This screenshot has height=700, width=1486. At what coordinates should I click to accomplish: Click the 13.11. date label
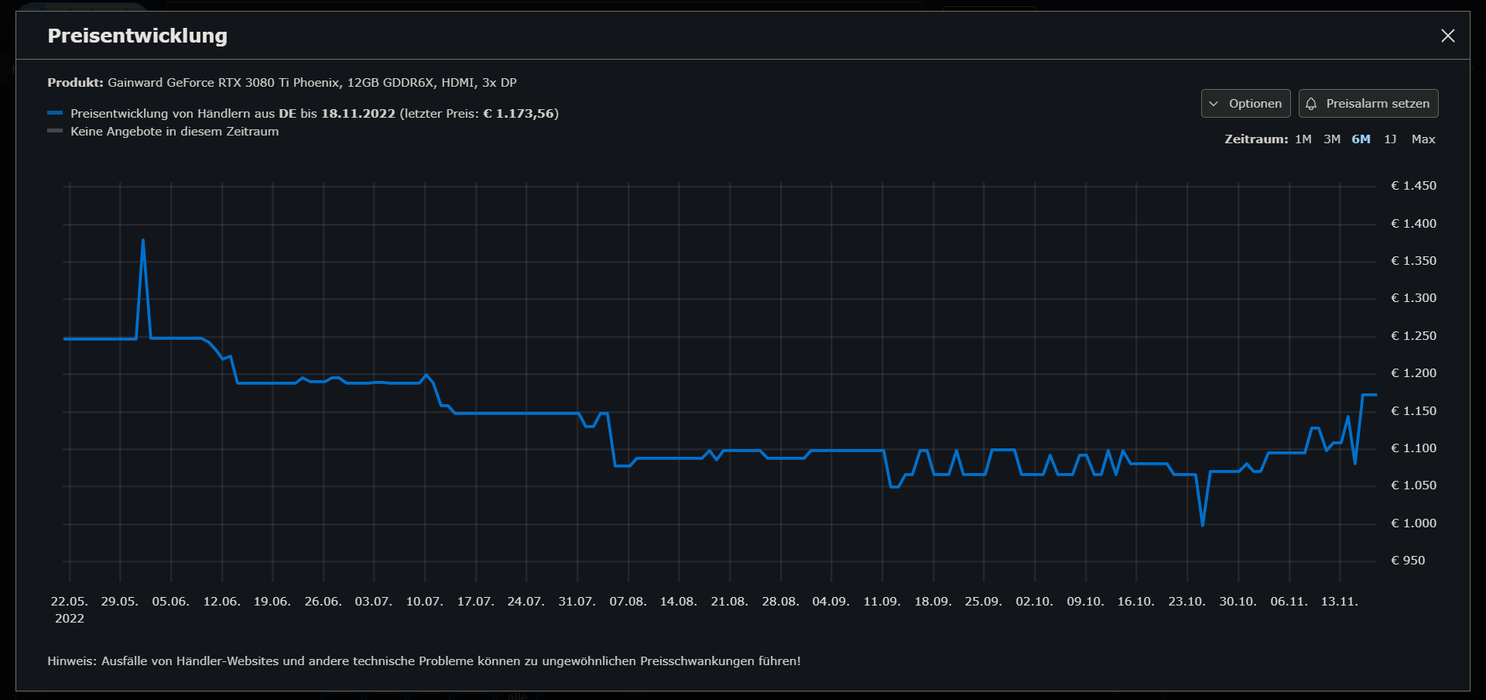[1340, 602]
